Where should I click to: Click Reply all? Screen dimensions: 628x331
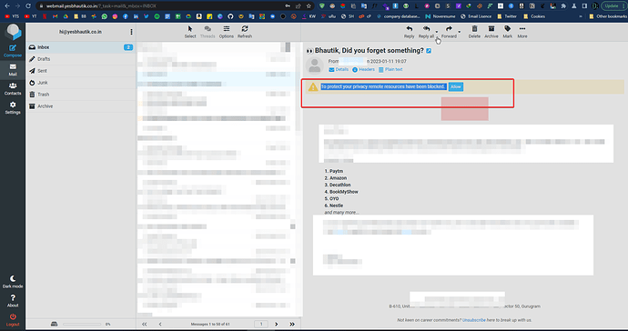tap(426, 32)
